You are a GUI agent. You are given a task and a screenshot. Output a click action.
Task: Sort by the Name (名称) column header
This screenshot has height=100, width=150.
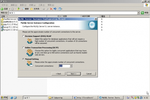click(x=23, y=16)
